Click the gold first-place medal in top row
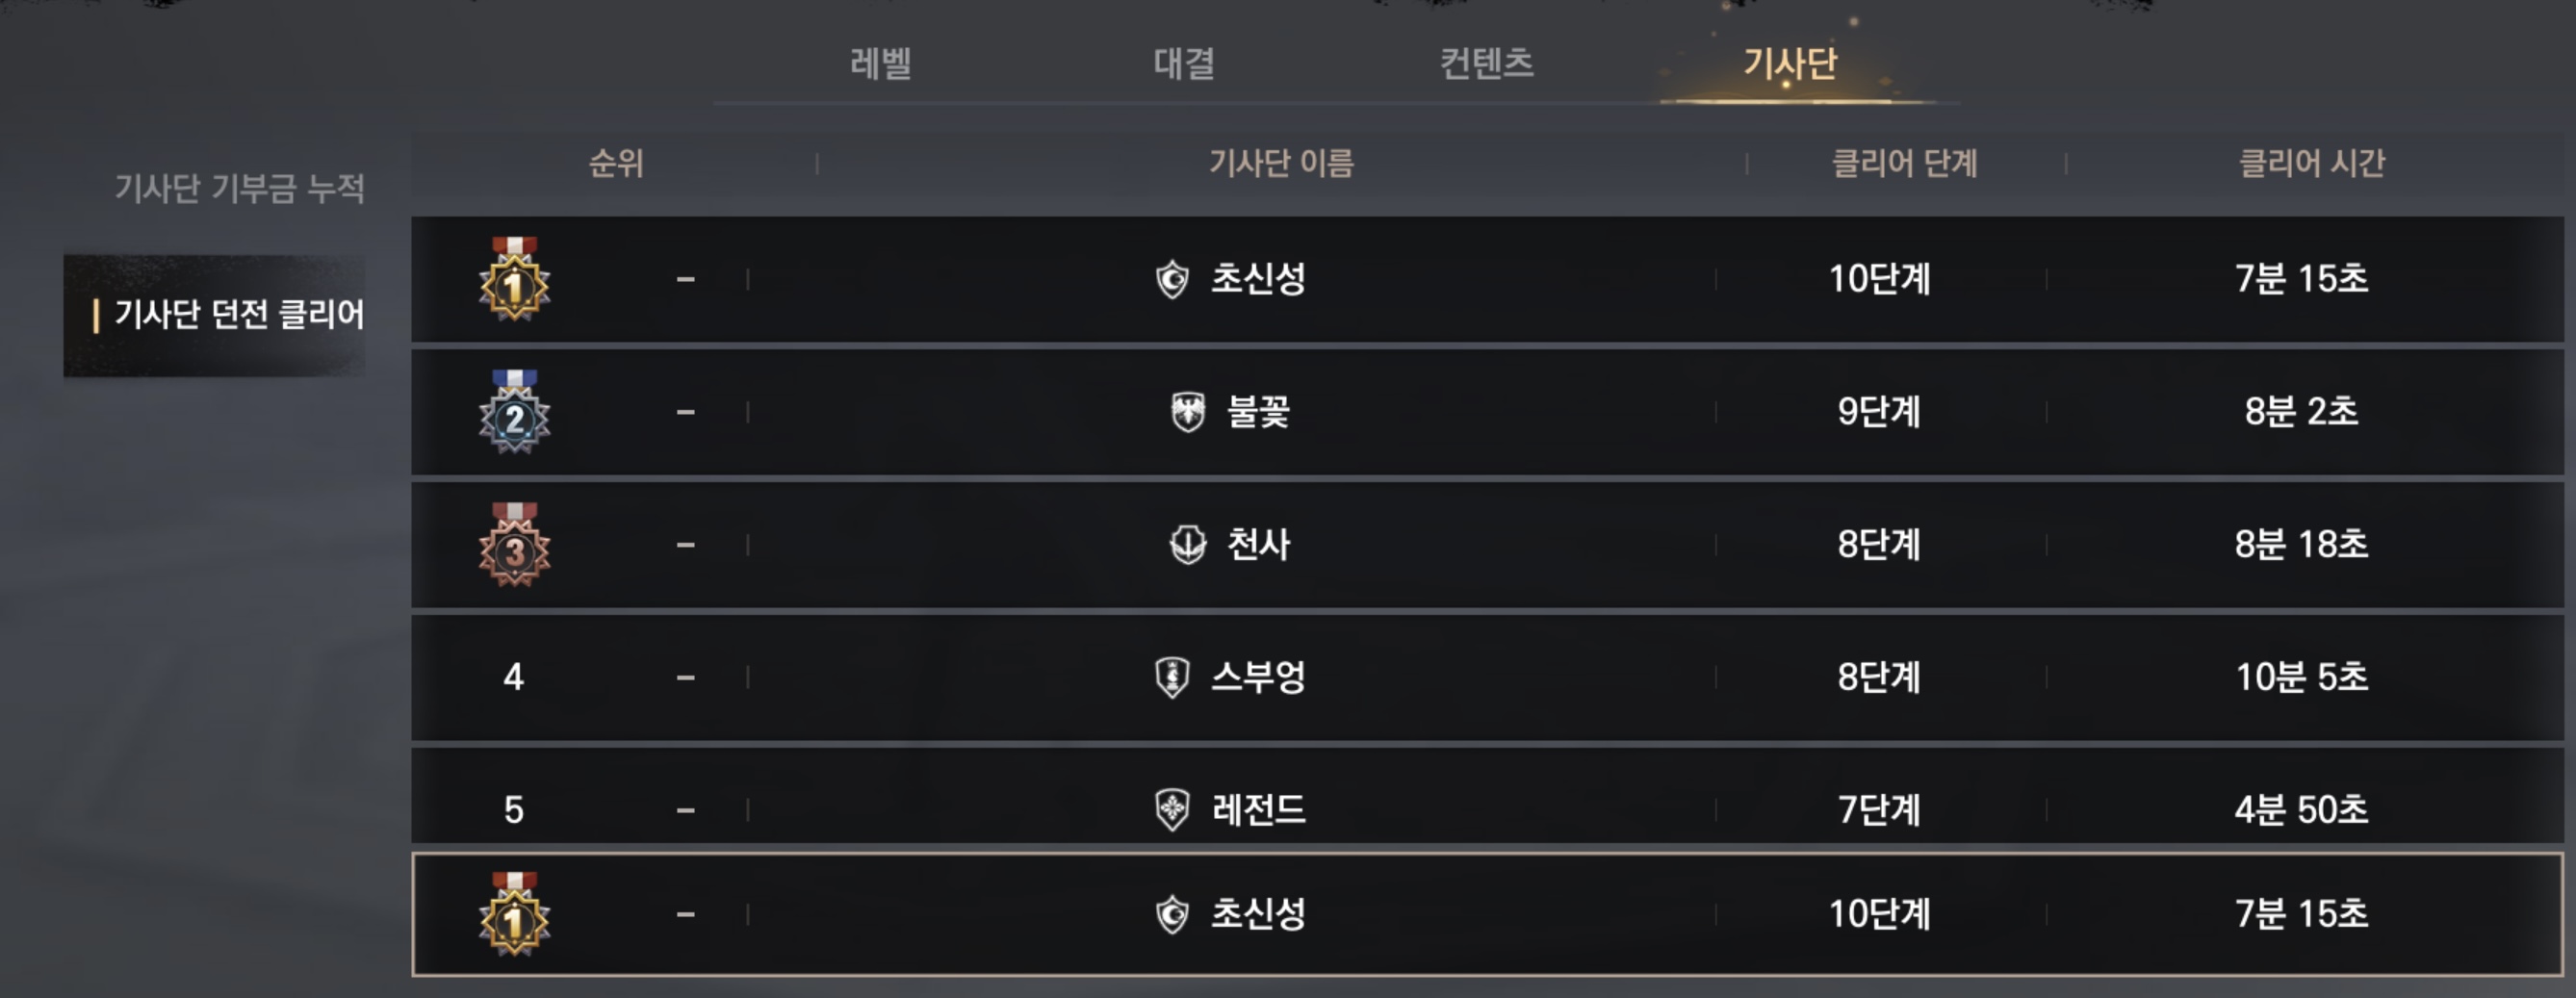2576x998 pixels. point(514,280)
